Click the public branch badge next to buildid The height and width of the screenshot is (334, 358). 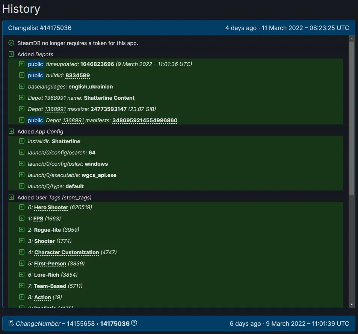pyautogui.click(x=35, y=75)
